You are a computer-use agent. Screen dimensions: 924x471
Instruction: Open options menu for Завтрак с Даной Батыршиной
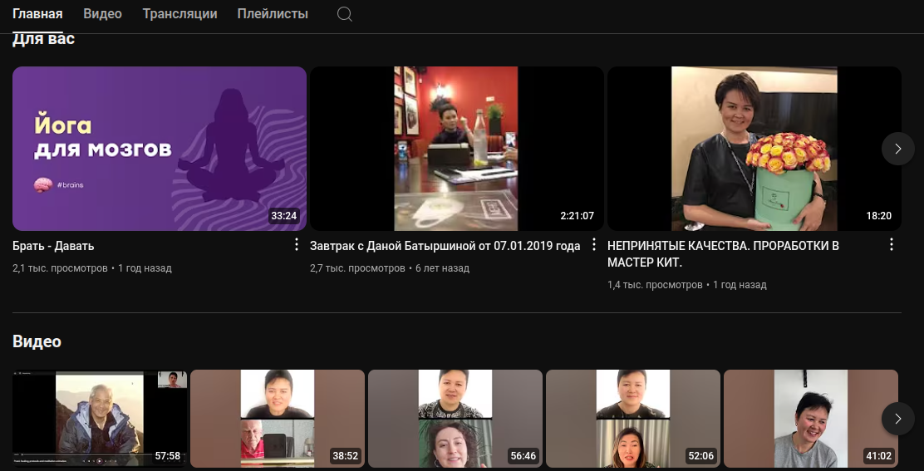point(594,244)
